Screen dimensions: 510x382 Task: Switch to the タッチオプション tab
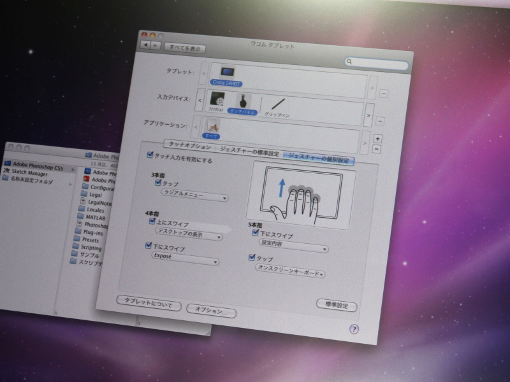coord(188,146)
